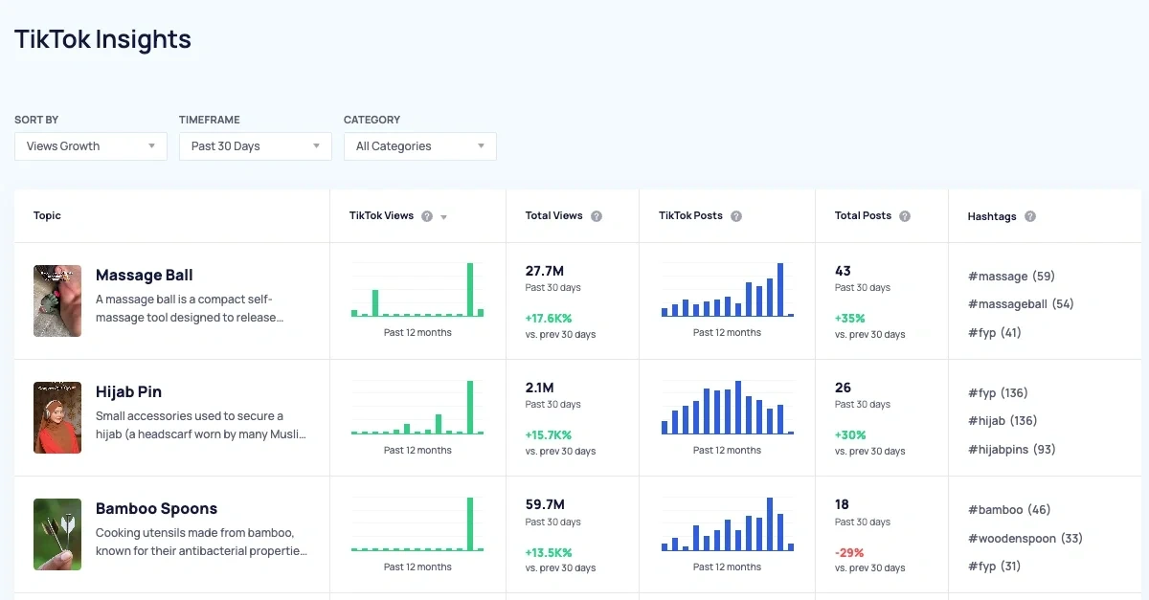
Task: Click the help icon beside TikTok Views
Action: [x=427, y=216]
